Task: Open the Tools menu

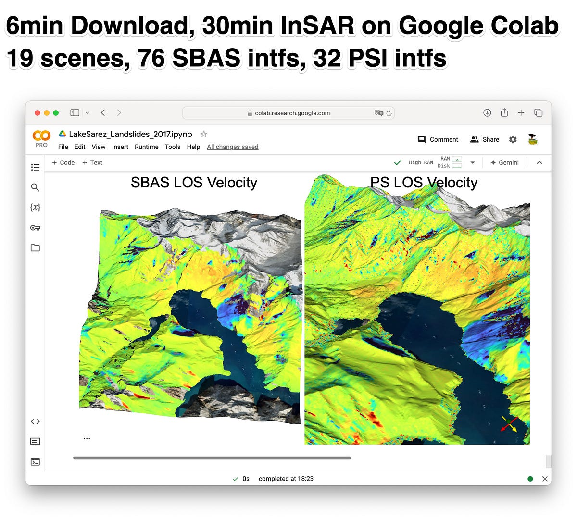Action: [x=173, y=147]
